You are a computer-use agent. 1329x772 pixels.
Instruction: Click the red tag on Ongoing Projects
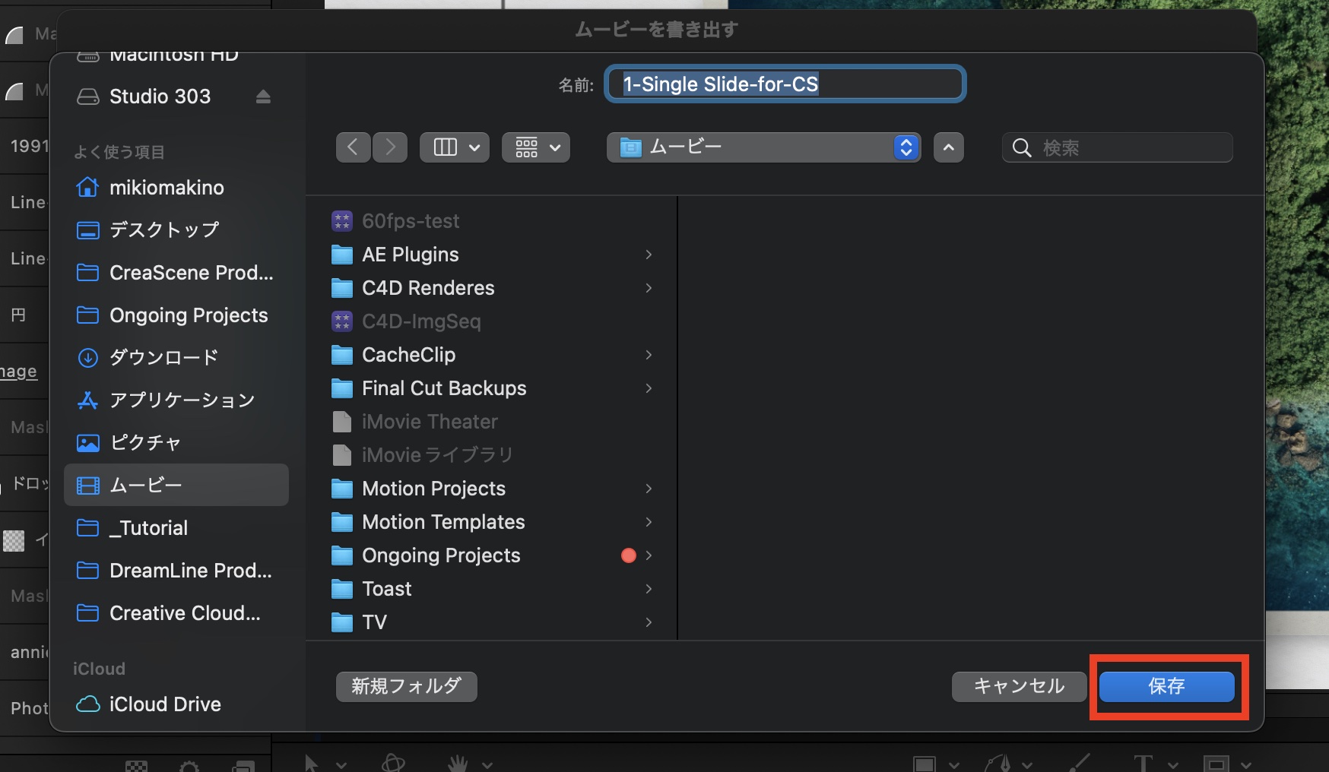point(628,555)
